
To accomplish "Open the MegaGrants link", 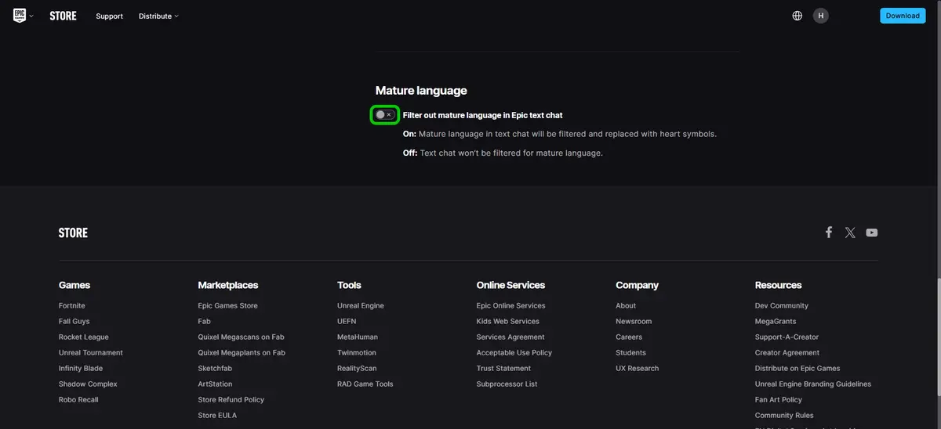I will [776, 321].
